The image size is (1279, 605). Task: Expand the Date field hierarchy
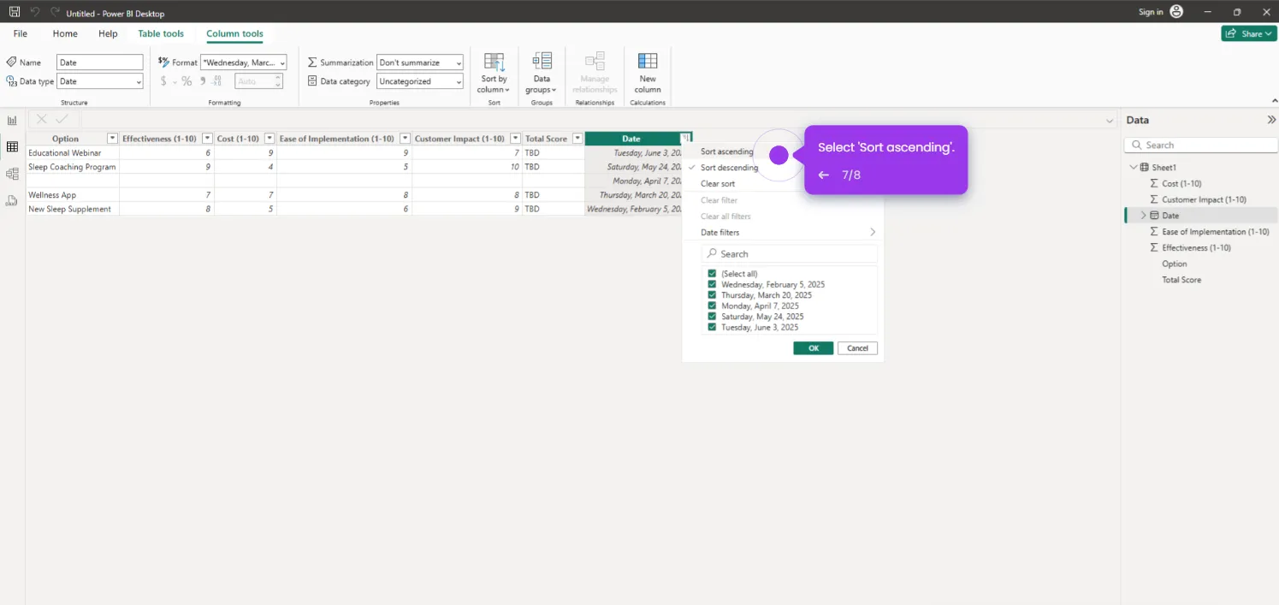coord(1143,216)
